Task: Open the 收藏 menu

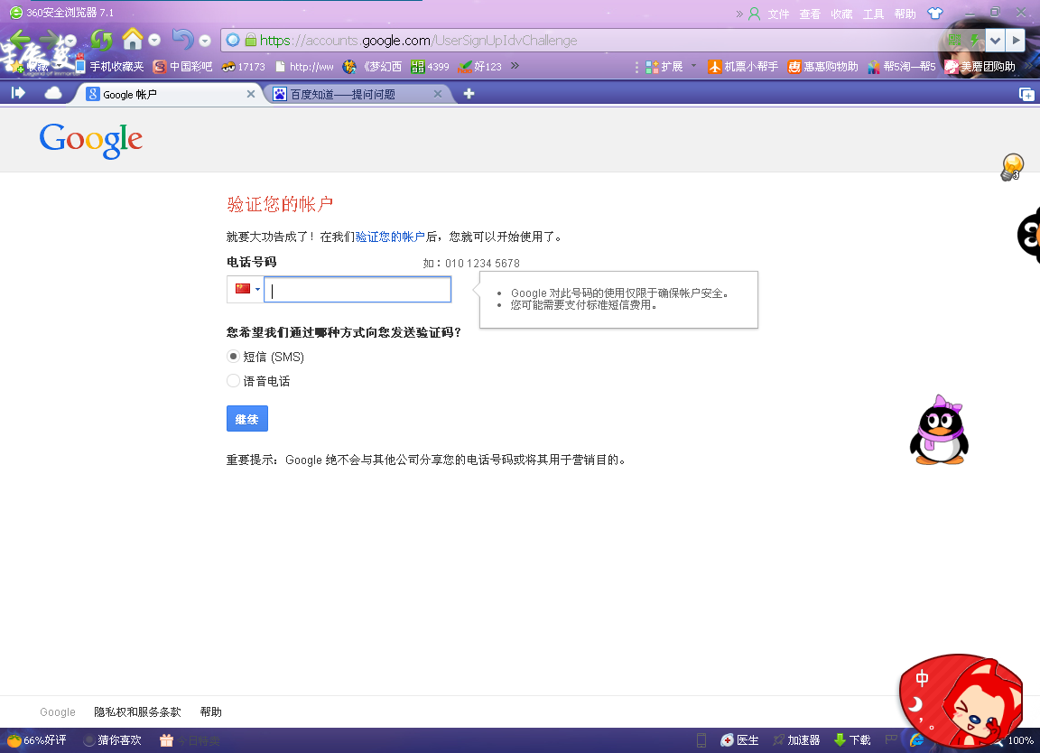Action: [841, 14]
